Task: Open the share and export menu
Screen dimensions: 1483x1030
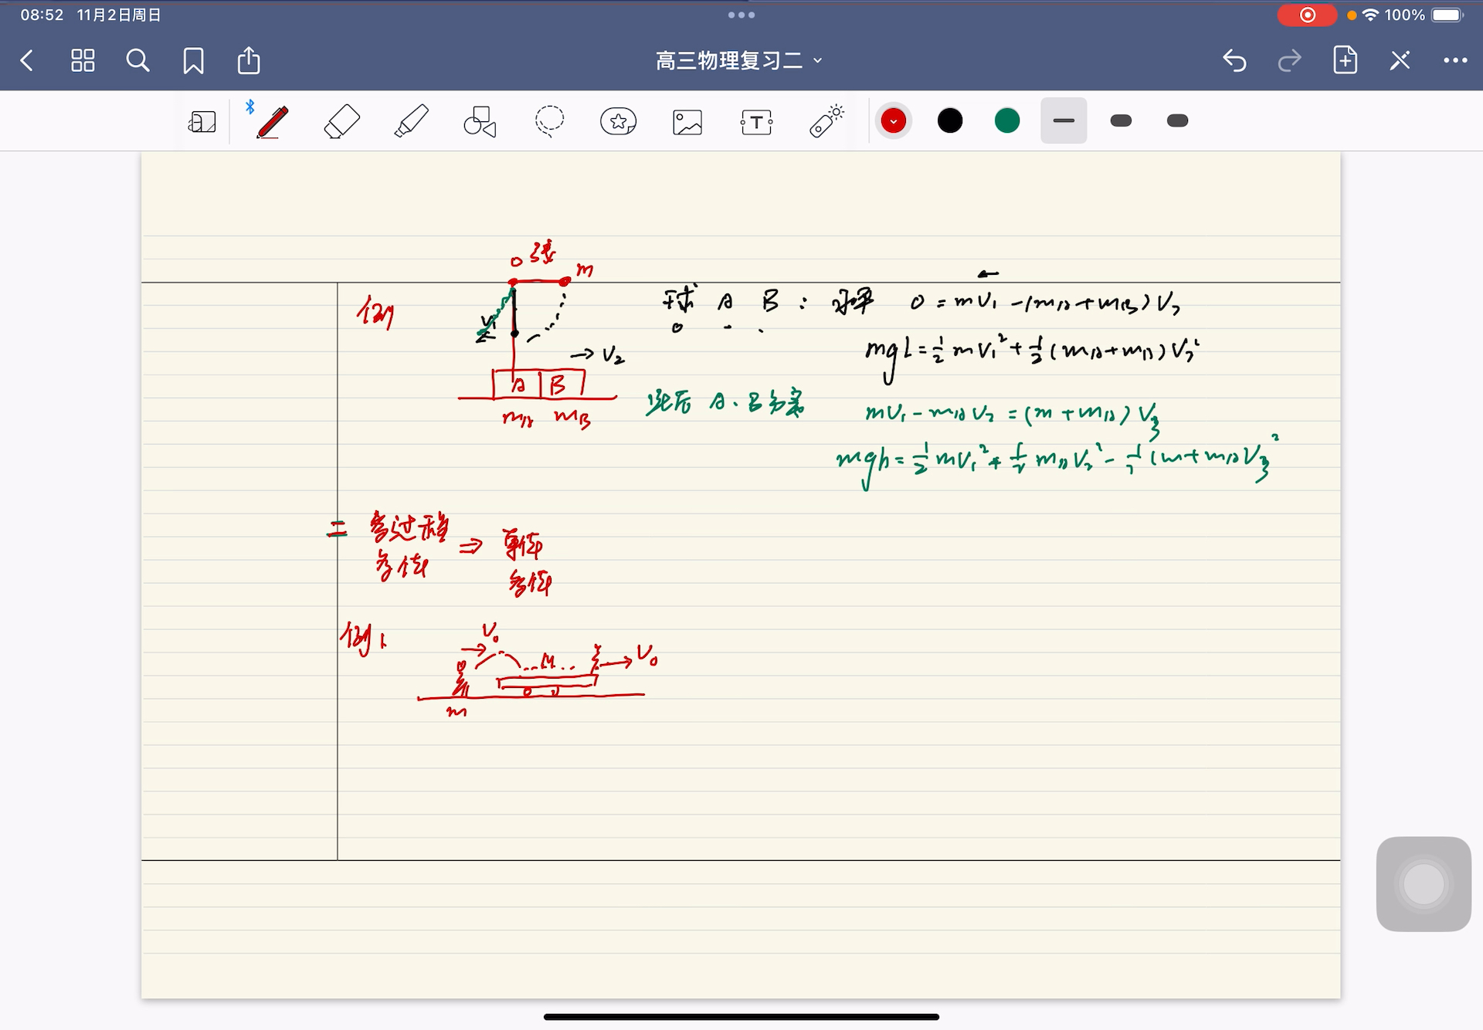Action: 249,60
